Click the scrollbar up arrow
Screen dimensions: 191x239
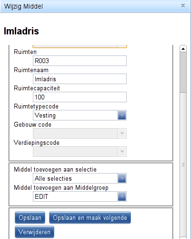[183, 49]
